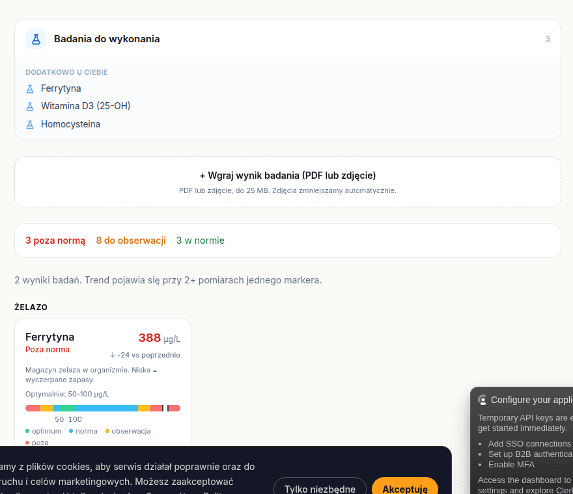573x494 pixels.
Task: Accept cookies with the Akceptuję button
Action: [x=405, y=489]
